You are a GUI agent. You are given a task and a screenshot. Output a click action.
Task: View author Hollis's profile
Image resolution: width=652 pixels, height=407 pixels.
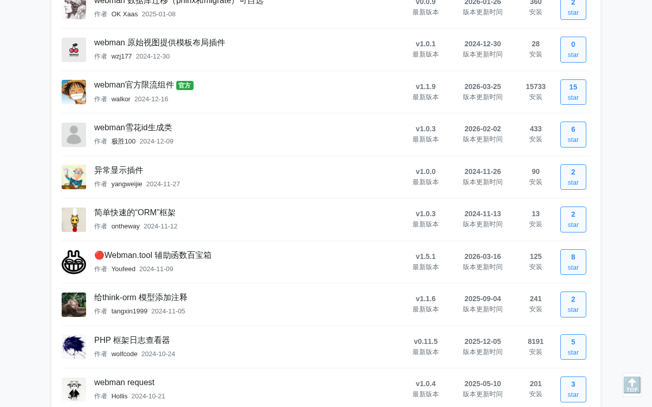pyautogui.click(x=120, y=396)
